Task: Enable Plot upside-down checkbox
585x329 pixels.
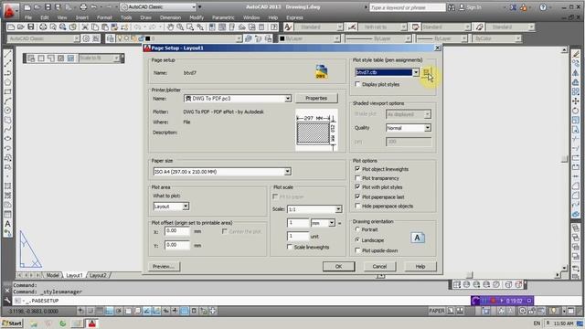Action: click(x=357, y=250)
